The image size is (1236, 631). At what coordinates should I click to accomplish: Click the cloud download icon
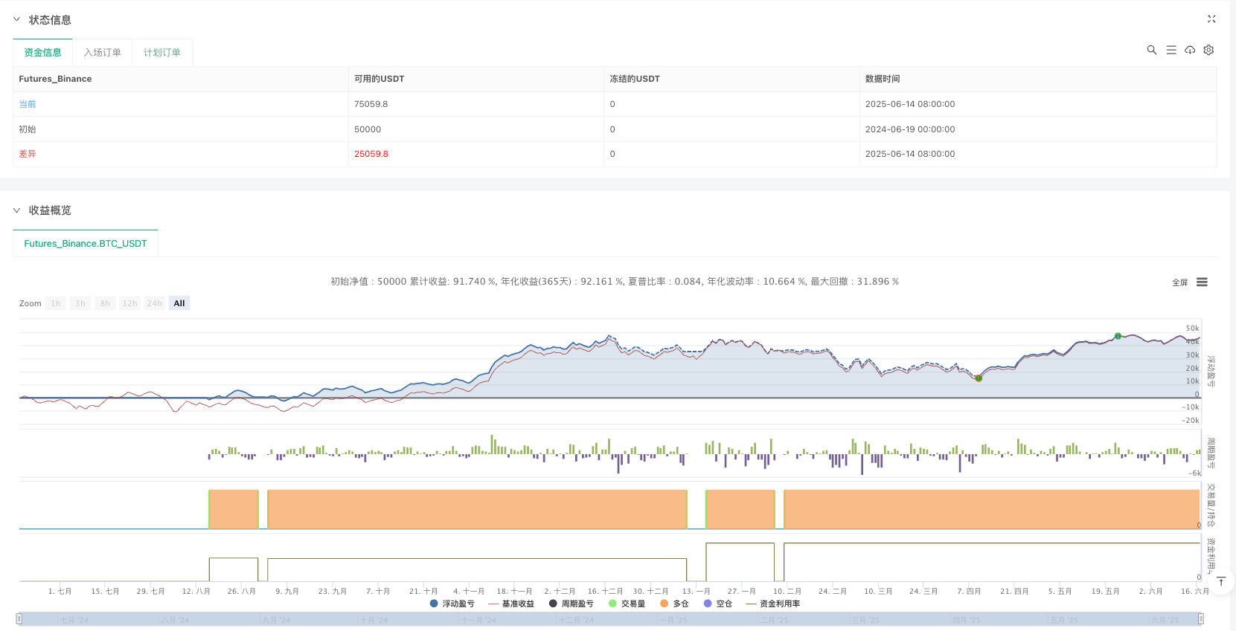pyautogui.click(x=1190, y=50)
